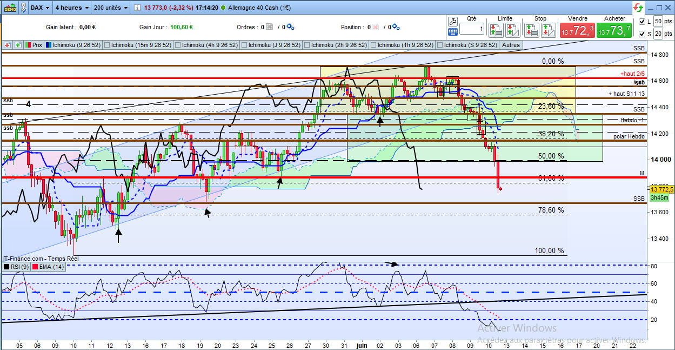Toggle Ichimoku (4h 9 26 52) checkbox

tap(178, 45)
